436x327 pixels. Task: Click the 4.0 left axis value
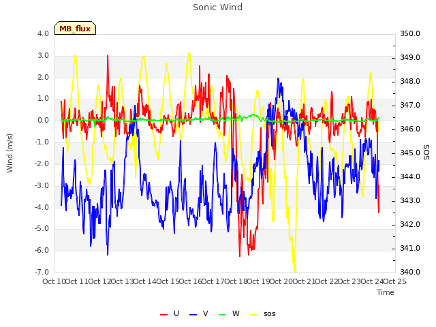pyautogui.click(x=44, y=33)
